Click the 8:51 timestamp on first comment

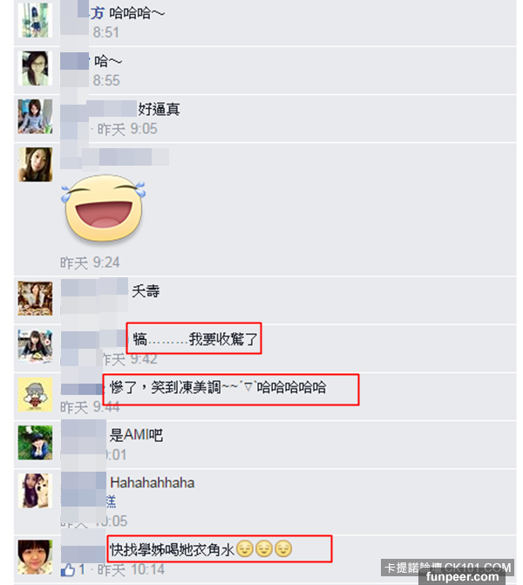[x=106, y=32]
